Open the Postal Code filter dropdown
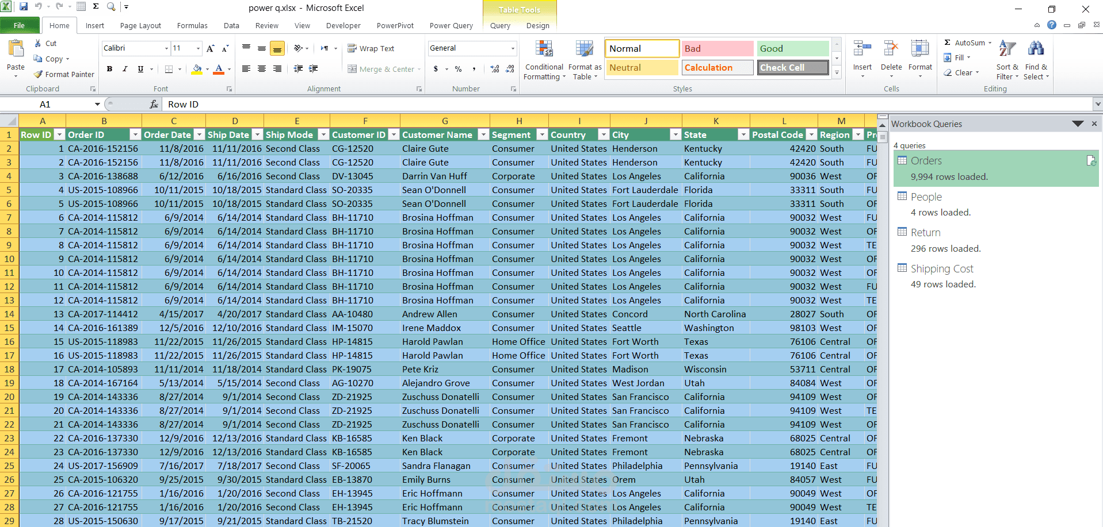The image size is (1103, 527). point(811,134)
